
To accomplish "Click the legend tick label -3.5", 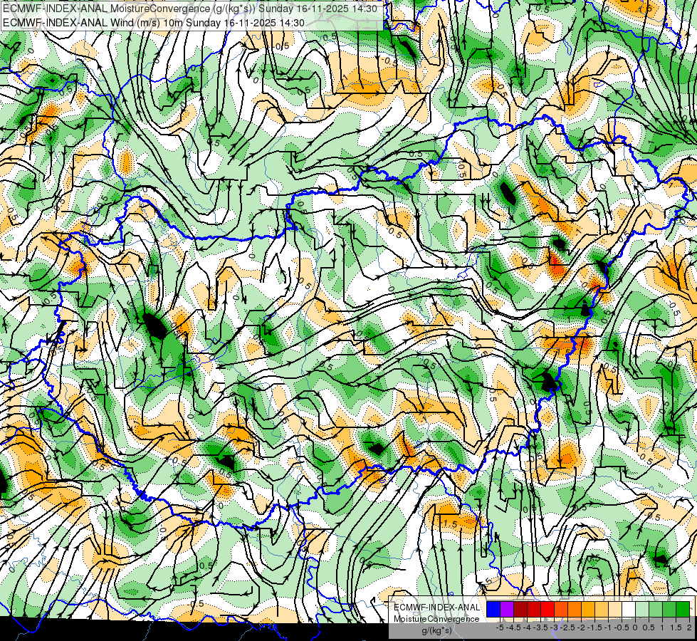I will [541, 627].
